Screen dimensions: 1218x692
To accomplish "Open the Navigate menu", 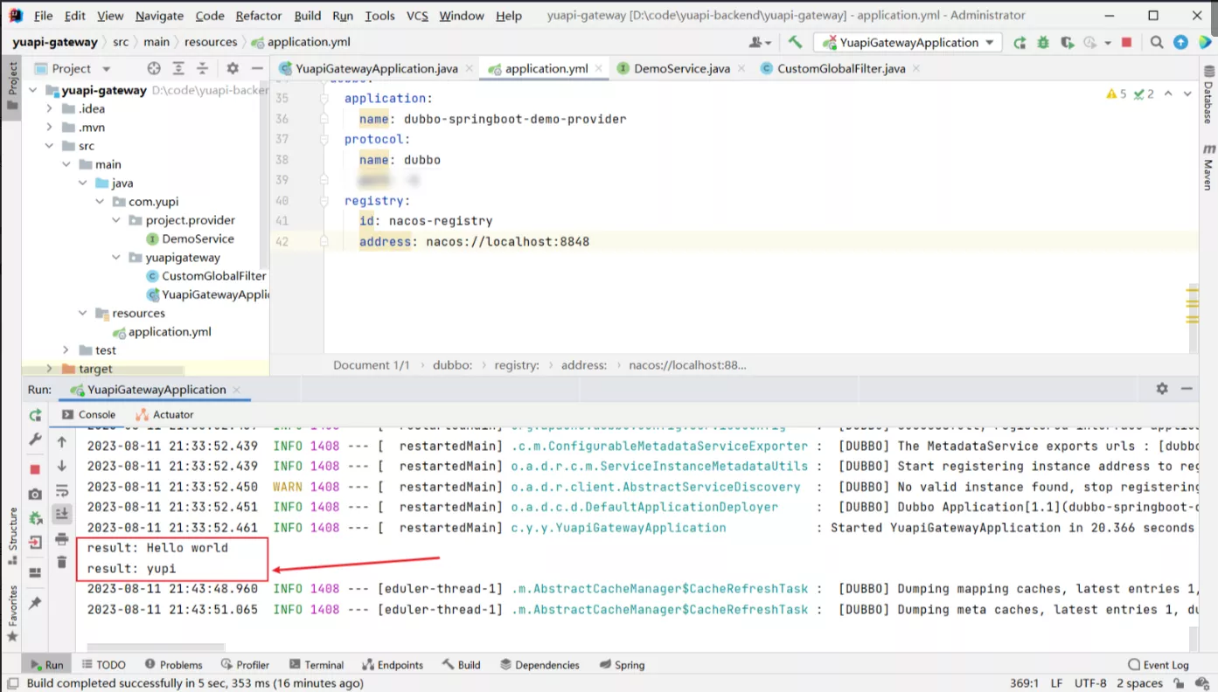I will (x=159, y=16).
